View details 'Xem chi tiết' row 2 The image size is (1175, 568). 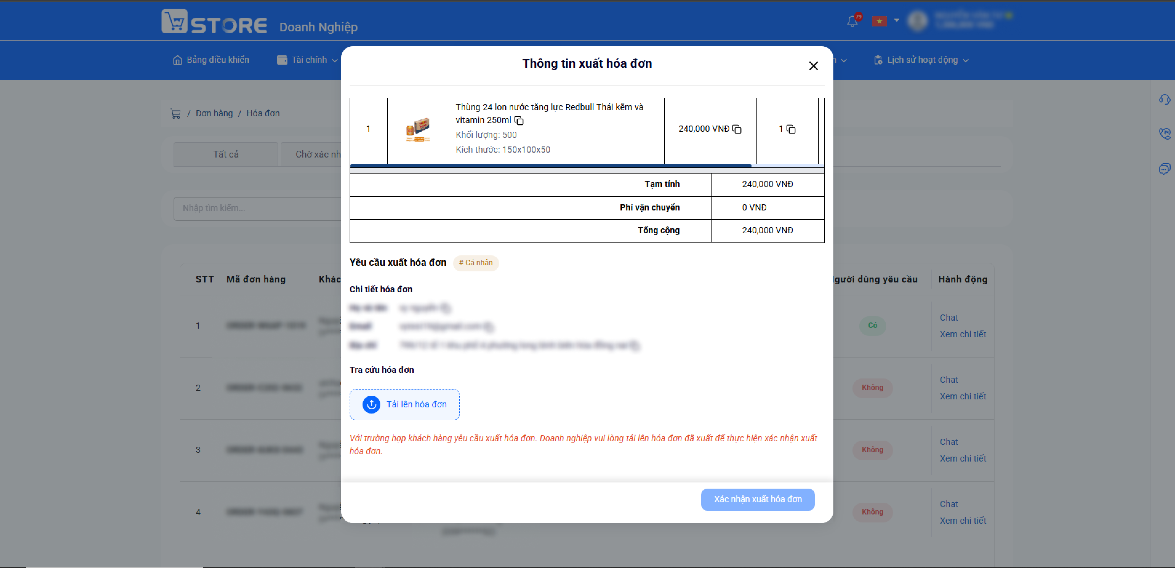click(x=963, y=396)
